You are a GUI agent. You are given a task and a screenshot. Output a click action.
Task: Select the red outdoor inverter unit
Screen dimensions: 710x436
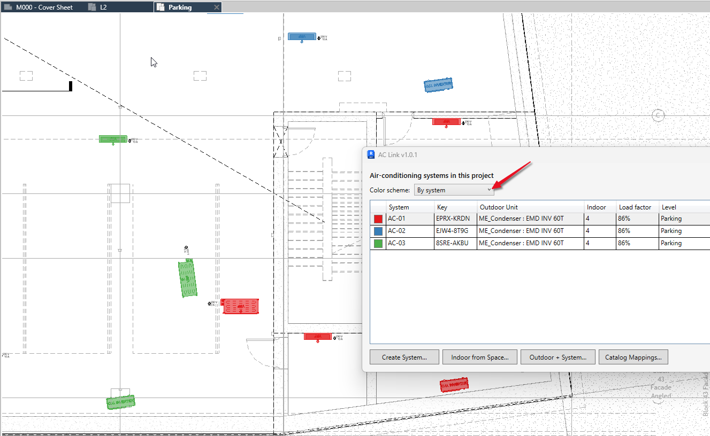click(454, 385)
